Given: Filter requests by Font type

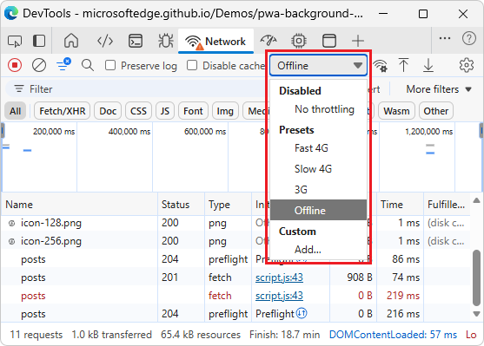Looking at the screenshot, I should (x=193, y=111).
